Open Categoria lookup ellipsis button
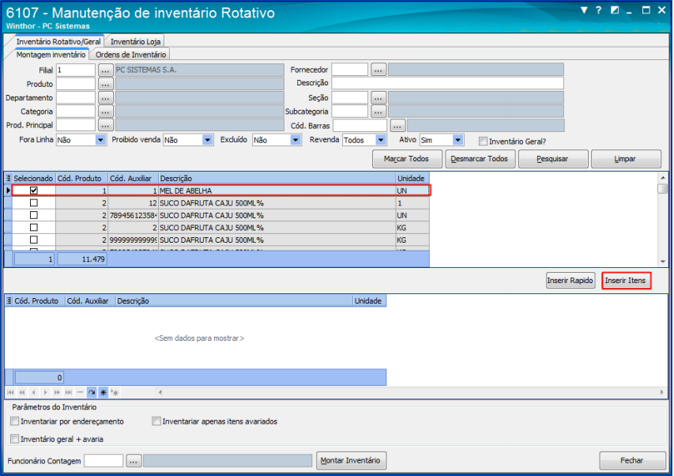 pos(105,111)
